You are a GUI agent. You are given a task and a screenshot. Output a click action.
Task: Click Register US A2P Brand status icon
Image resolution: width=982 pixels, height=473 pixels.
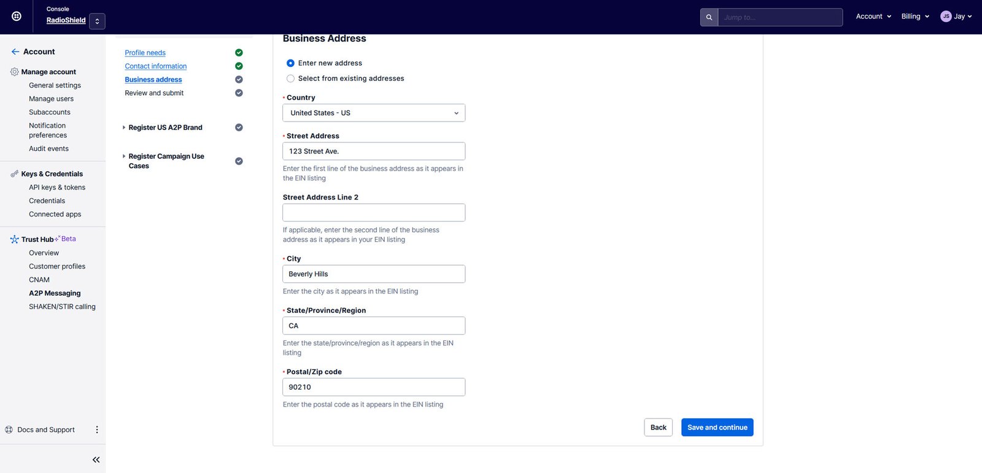click(239, 128)
